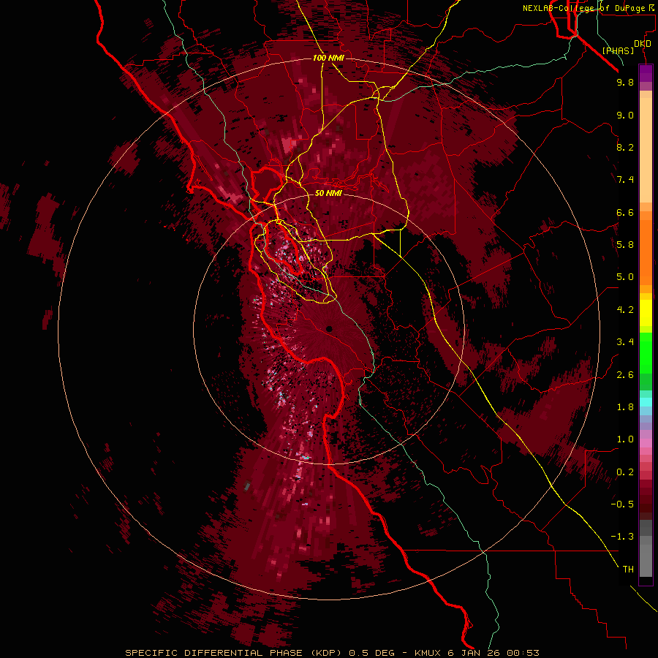Click the 9.8 value on the scale
Viewport: 658px width, 658px height.
click(x=625, y=82)
